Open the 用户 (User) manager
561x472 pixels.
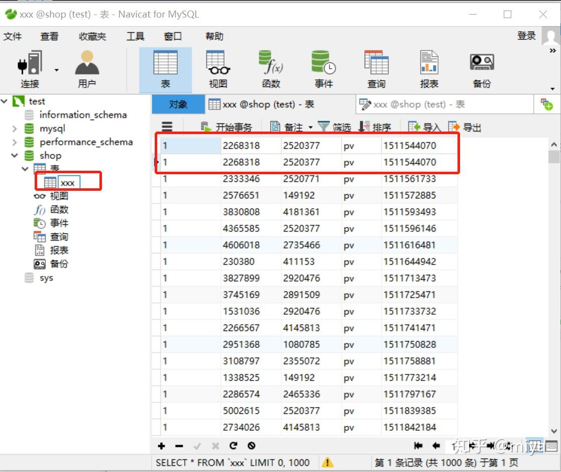click(87, 69)
